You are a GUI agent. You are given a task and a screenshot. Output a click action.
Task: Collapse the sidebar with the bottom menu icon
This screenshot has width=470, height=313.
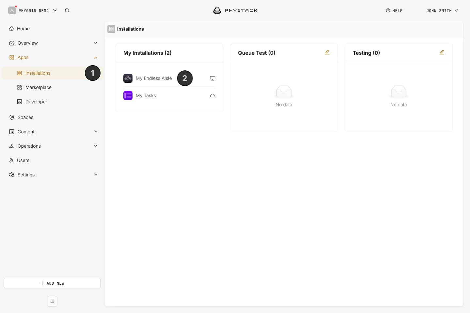tap(52, 301)
